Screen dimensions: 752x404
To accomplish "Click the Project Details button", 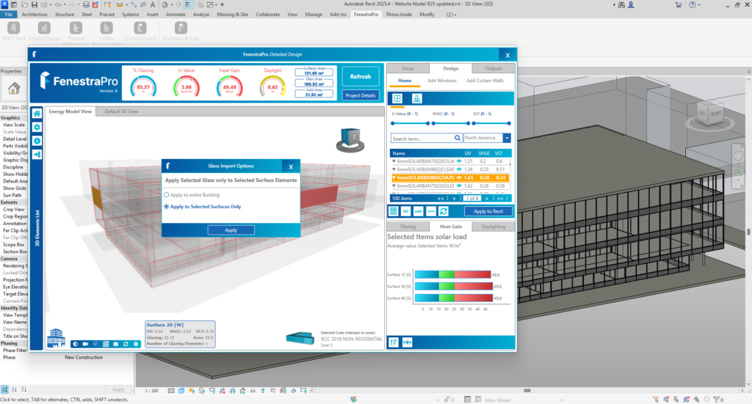I will click(360, 95).
